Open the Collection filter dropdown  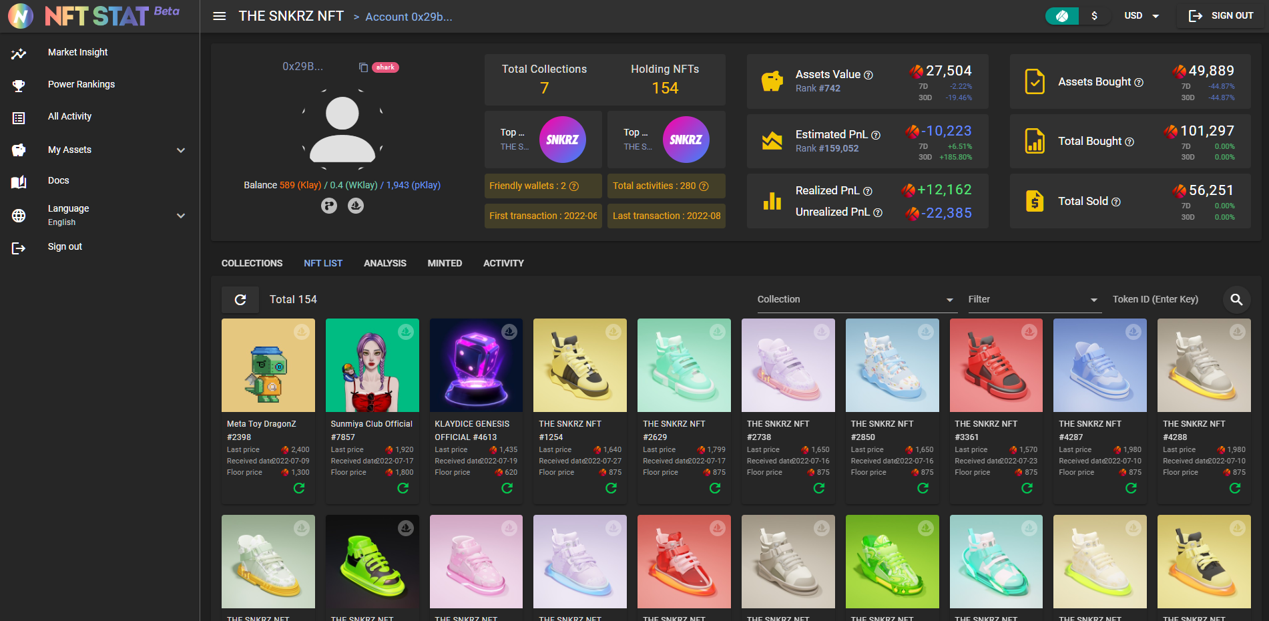(x=854, y=300)
